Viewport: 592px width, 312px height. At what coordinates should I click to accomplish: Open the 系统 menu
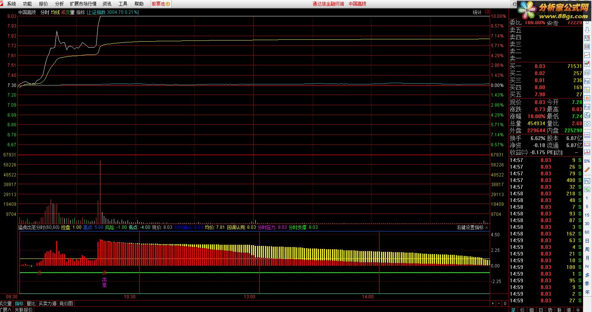click(x=12, y=4)
